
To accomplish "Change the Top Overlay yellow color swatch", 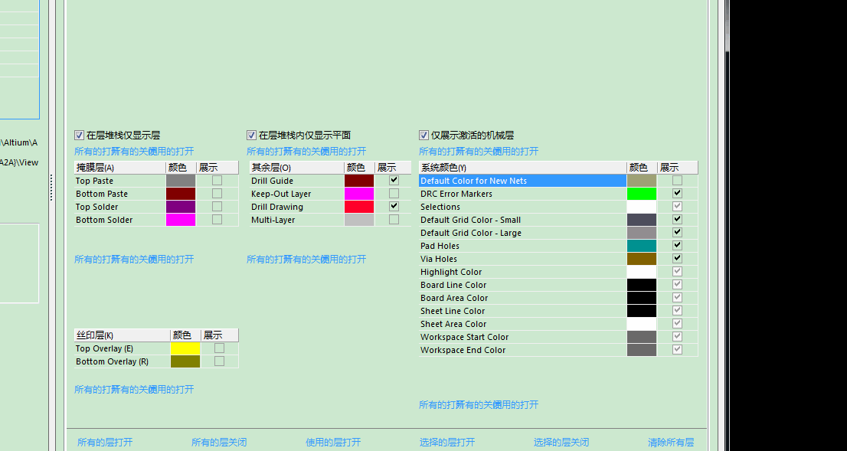I will 185,348.
